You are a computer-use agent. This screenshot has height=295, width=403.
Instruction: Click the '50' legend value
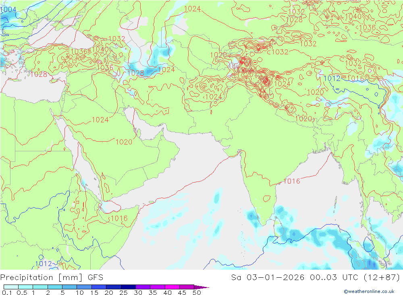197,293
